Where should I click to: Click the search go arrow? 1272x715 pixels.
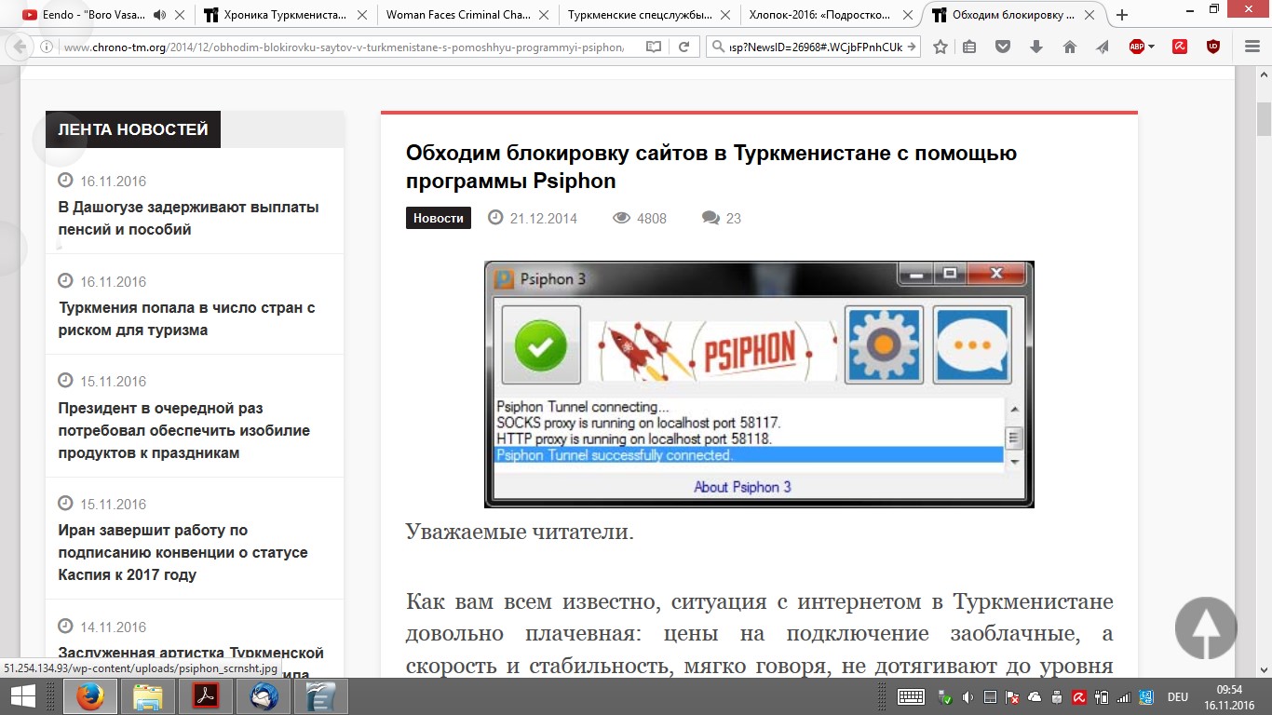click(912, 47)
